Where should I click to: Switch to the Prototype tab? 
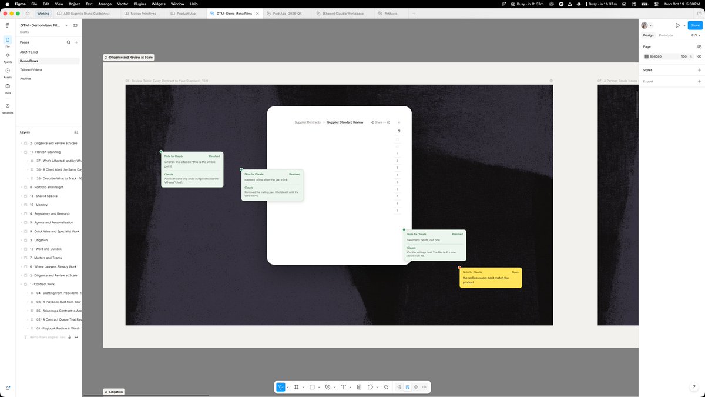[666, 35]
